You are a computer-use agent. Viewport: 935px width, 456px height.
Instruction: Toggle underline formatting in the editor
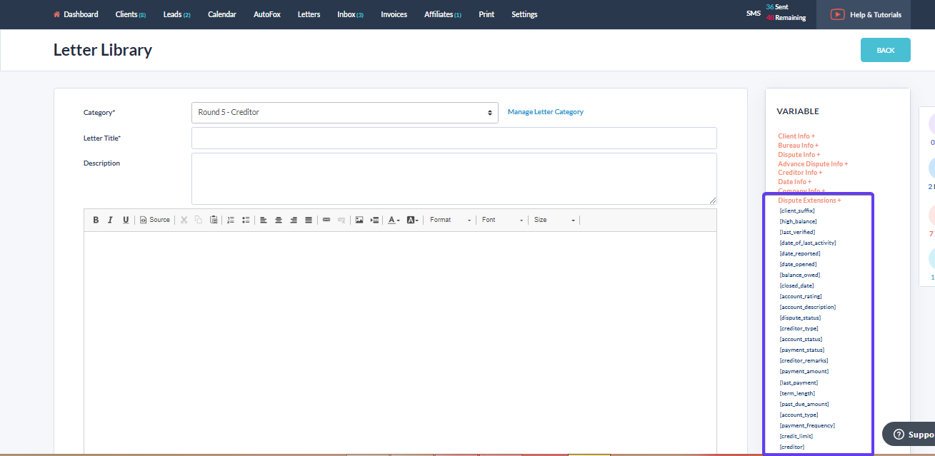(x=126, y=220)
